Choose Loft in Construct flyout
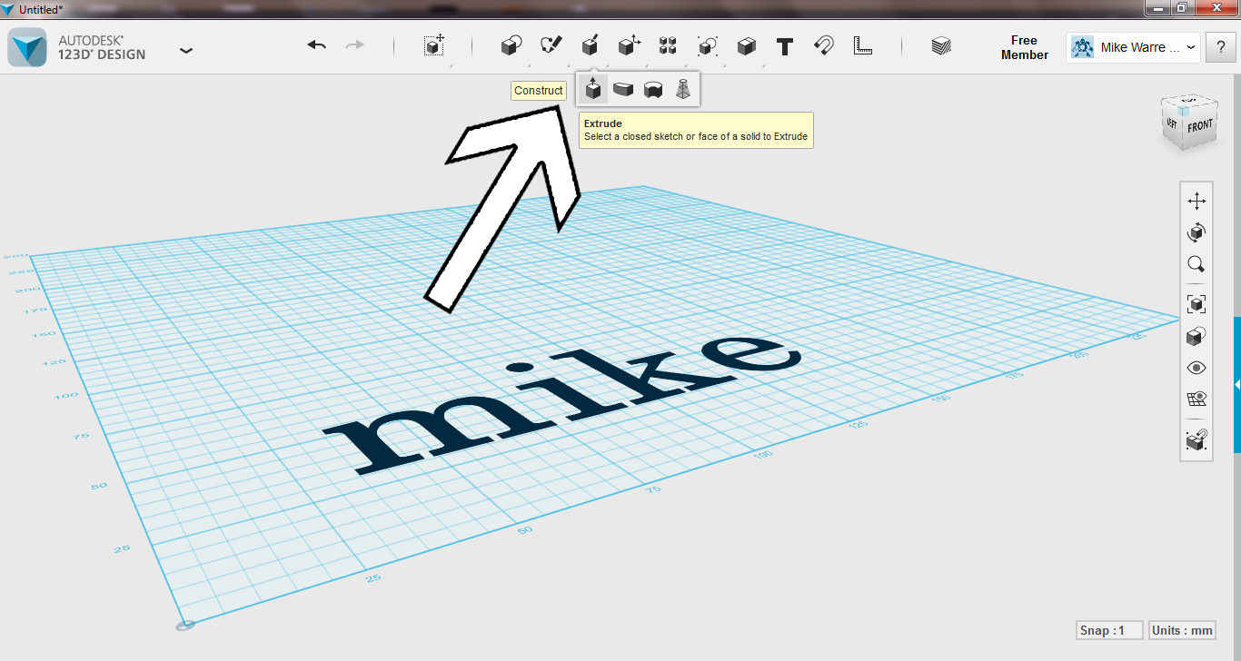 [683, 89]
